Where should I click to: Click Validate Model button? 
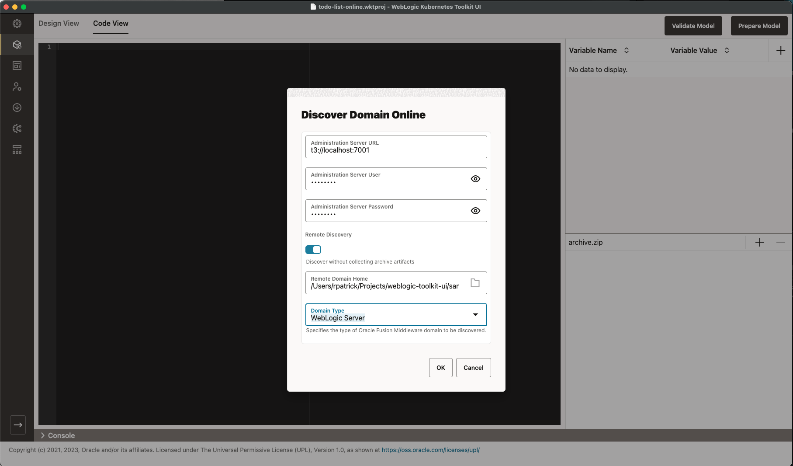[693, 26]
